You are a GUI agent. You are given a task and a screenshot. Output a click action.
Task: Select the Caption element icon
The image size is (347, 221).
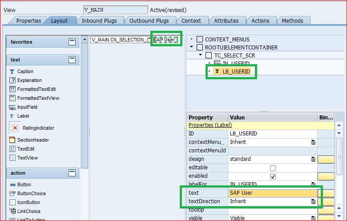[x=12, y=71]
